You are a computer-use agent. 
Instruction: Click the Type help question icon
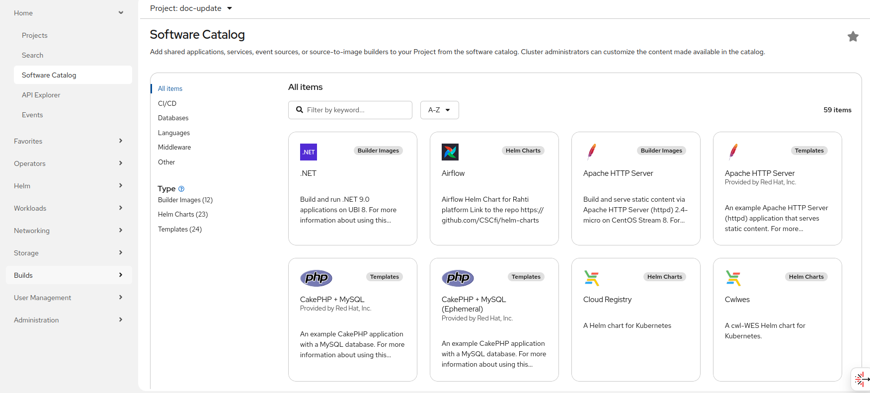pos(181,189)
